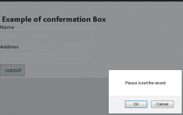Focus the Address text input field
The height and width of the screenshot is (115, 183).
click(x=48, y=56)
